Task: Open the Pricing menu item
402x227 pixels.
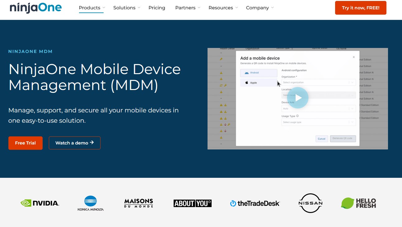Action: (x=157, y=7)
